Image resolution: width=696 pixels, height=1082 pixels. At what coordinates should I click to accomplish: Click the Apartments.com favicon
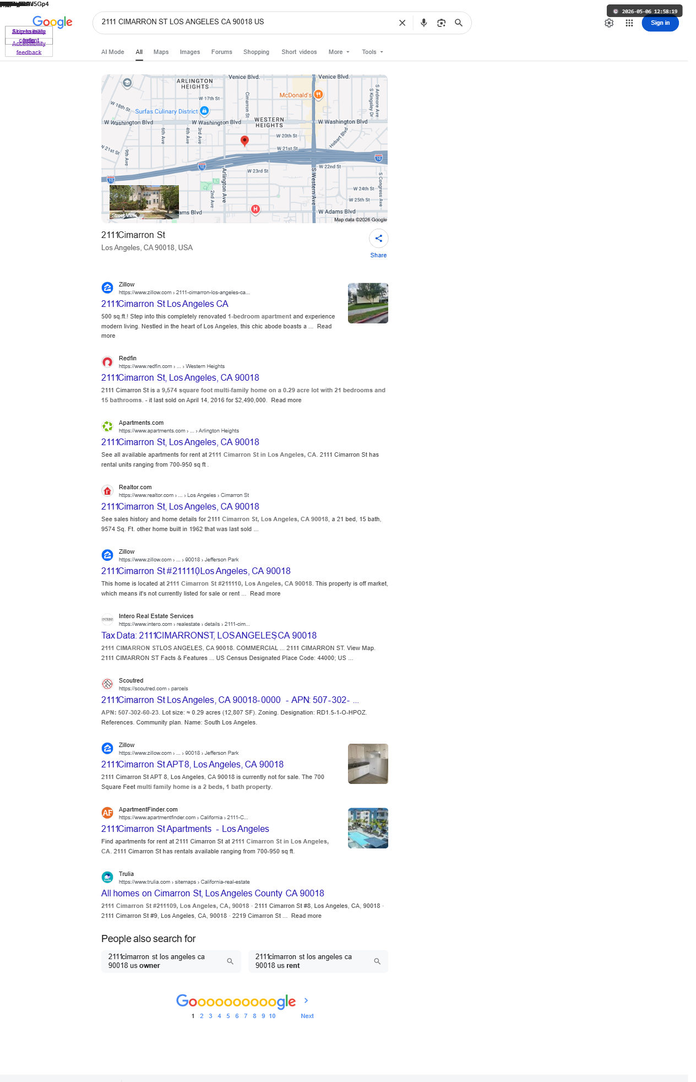pos(107,426)
